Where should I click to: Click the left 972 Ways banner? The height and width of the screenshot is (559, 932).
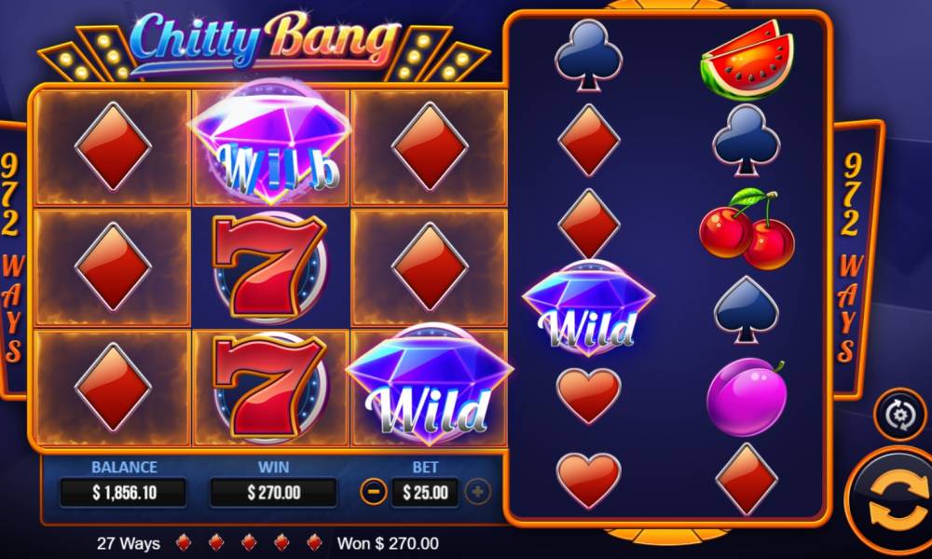click(12, 258)
